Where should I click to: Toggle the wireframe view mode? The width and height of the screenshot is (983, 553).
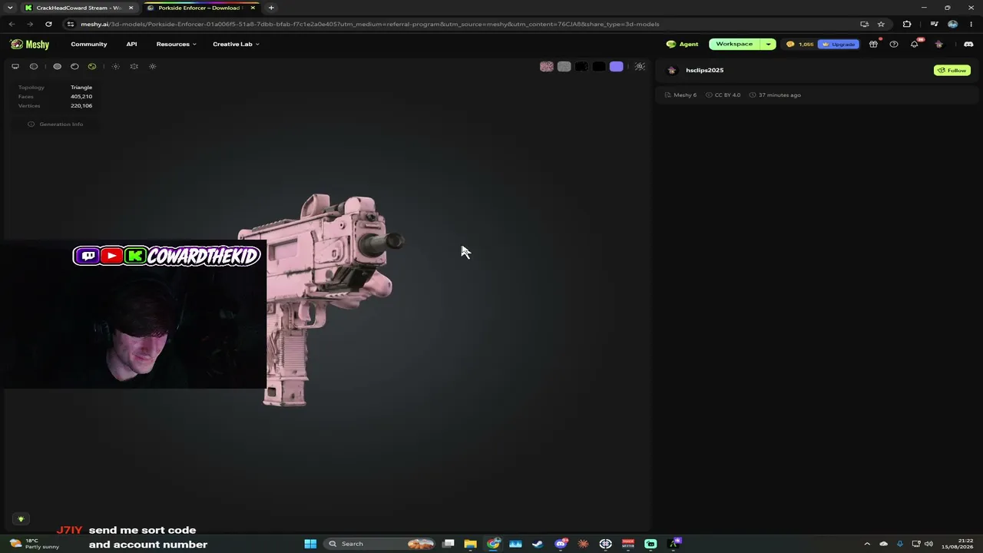click(34, 67)
